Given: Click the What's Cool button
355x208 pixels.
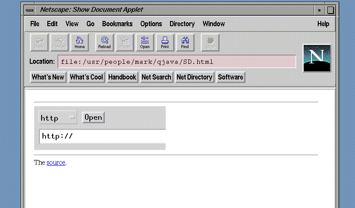Looking at the screenshot, I should click(86, 77).
